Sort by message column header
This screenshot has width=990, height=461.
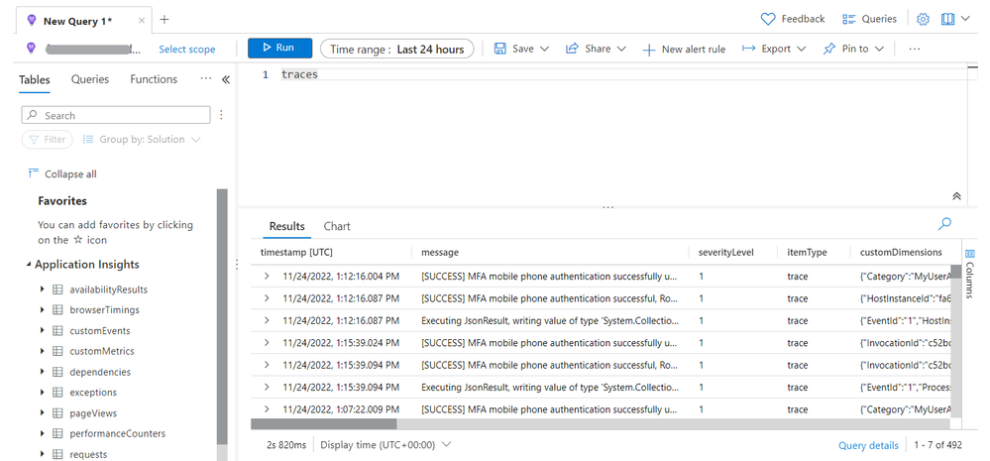click(439, 252)
